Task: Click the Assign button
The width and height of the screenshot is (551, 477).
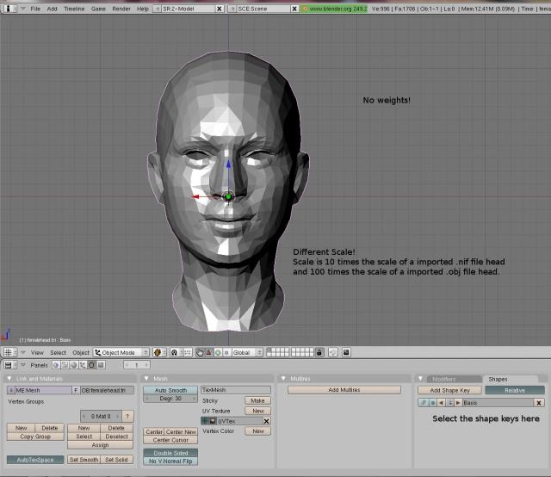Action: tap(100, 445)
